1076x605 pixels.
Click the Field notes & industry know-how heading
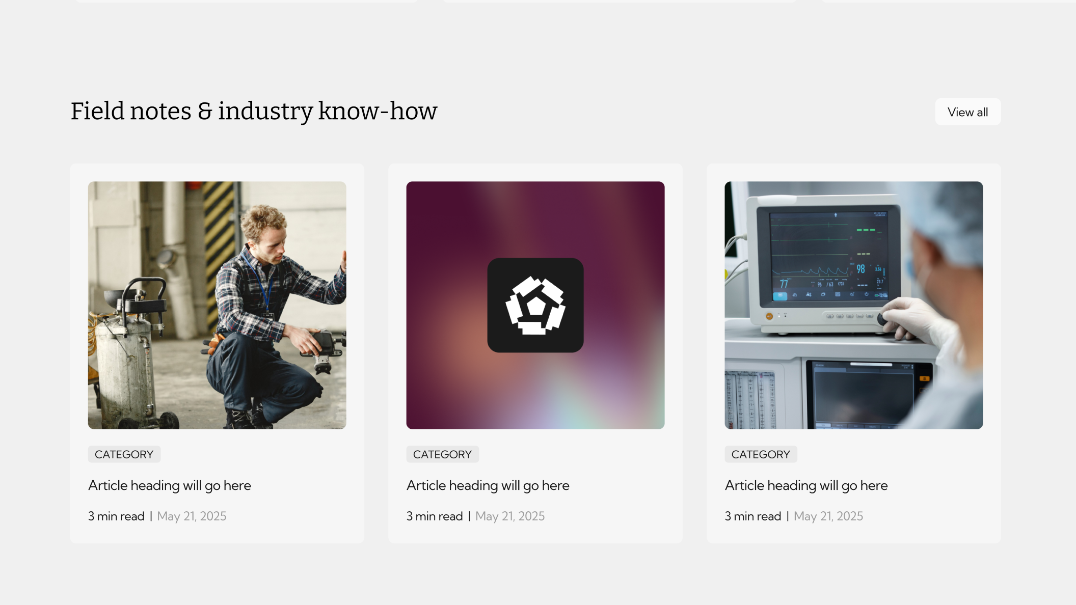click(254, 111)
